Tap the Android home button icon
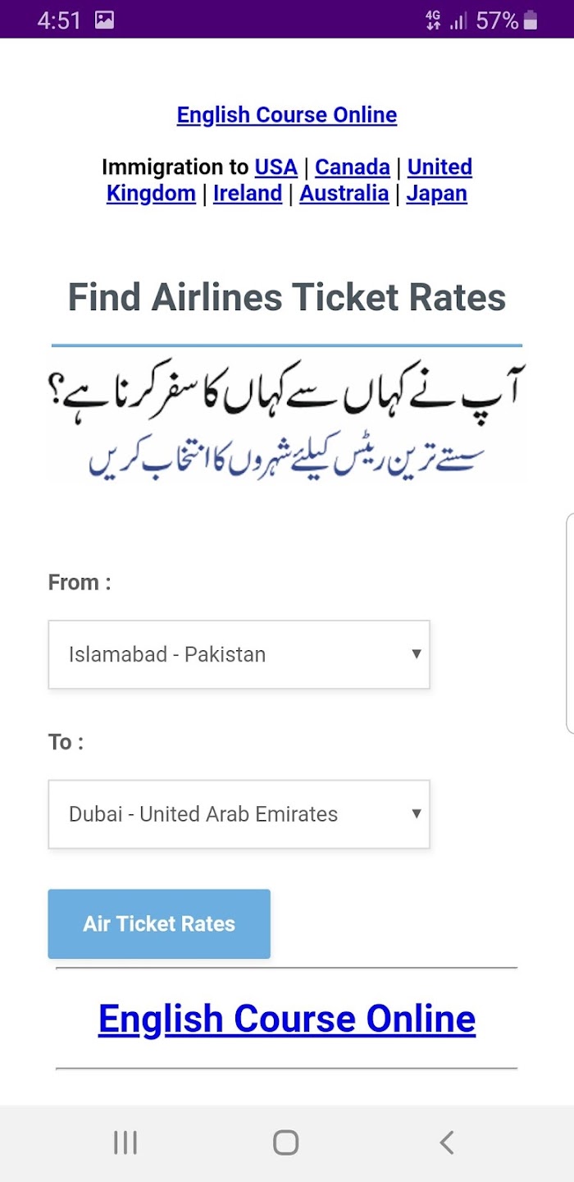574x1182 pixels. pos(285,1142)
